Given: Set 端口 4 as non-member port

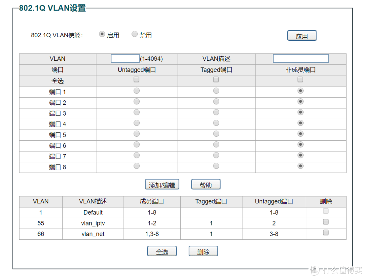Looking at the screenshot, I should pos(300,123).
